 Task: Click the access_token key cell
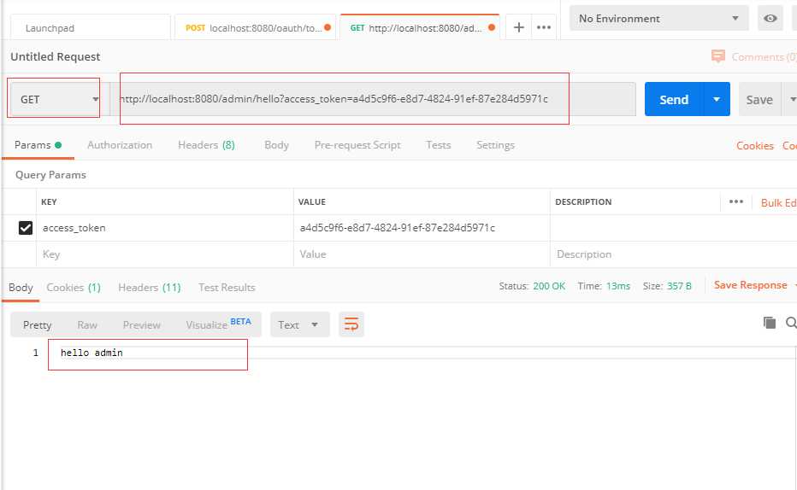(x=165, y=228)
